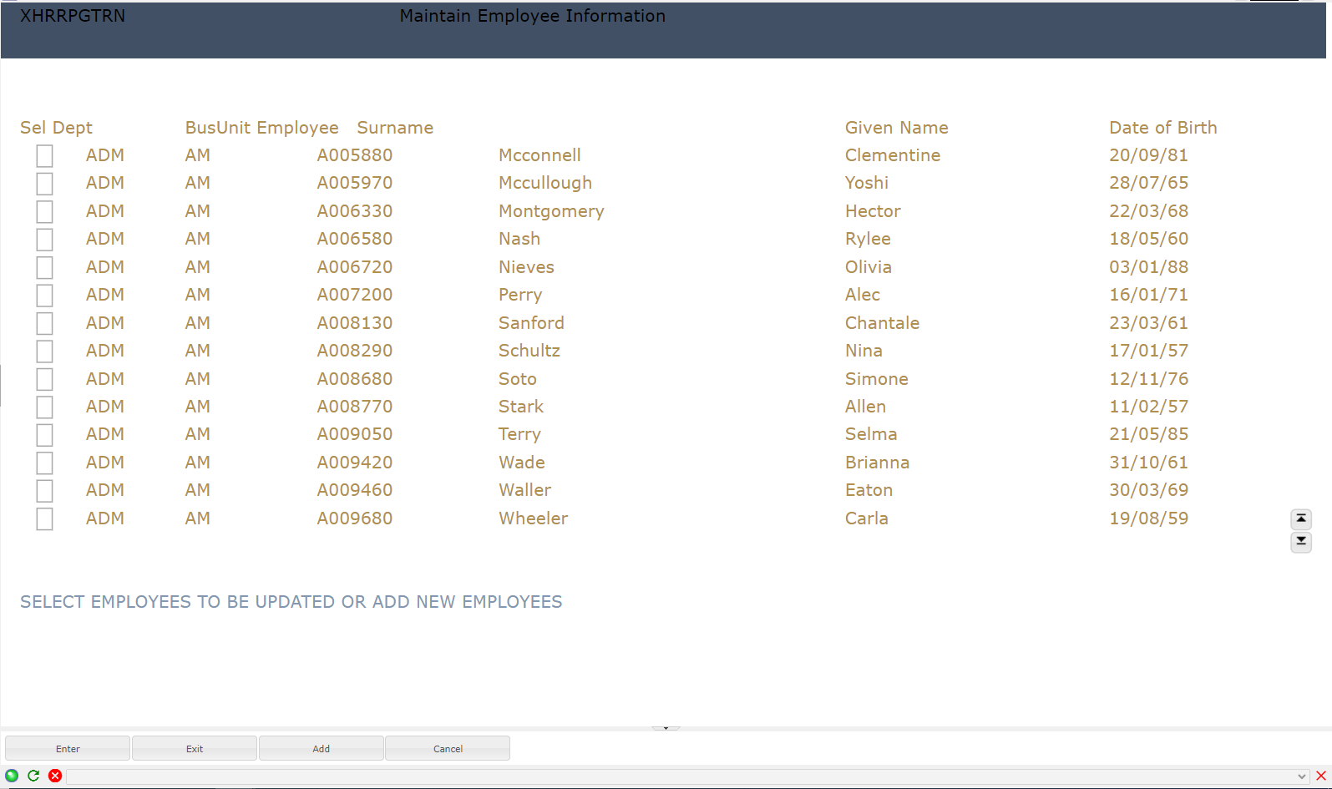Viewport: 1332px width, 789px height.
Task: Click the red circular stop icon
Action: point(55,776)
